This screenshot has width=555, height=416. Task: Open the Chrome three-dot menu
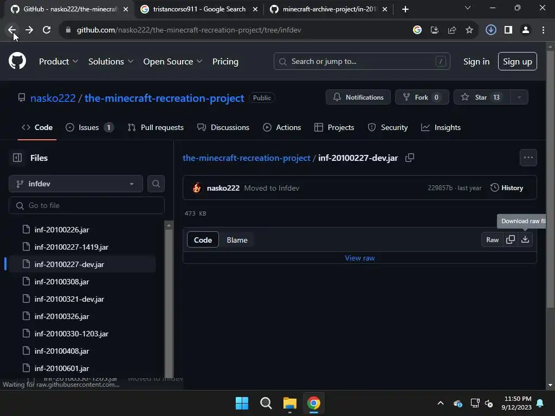click(543, 30)
